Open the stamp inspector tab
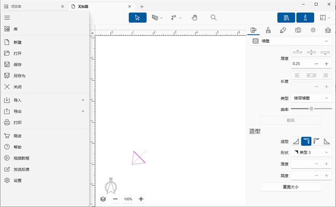336x207 pixels. [x=268, y=30]
